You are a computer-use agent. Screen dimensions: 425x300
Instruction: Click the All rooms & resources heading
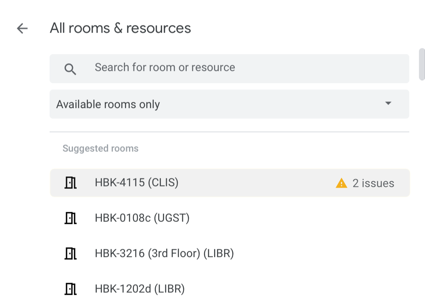click(x=120, y=28)
